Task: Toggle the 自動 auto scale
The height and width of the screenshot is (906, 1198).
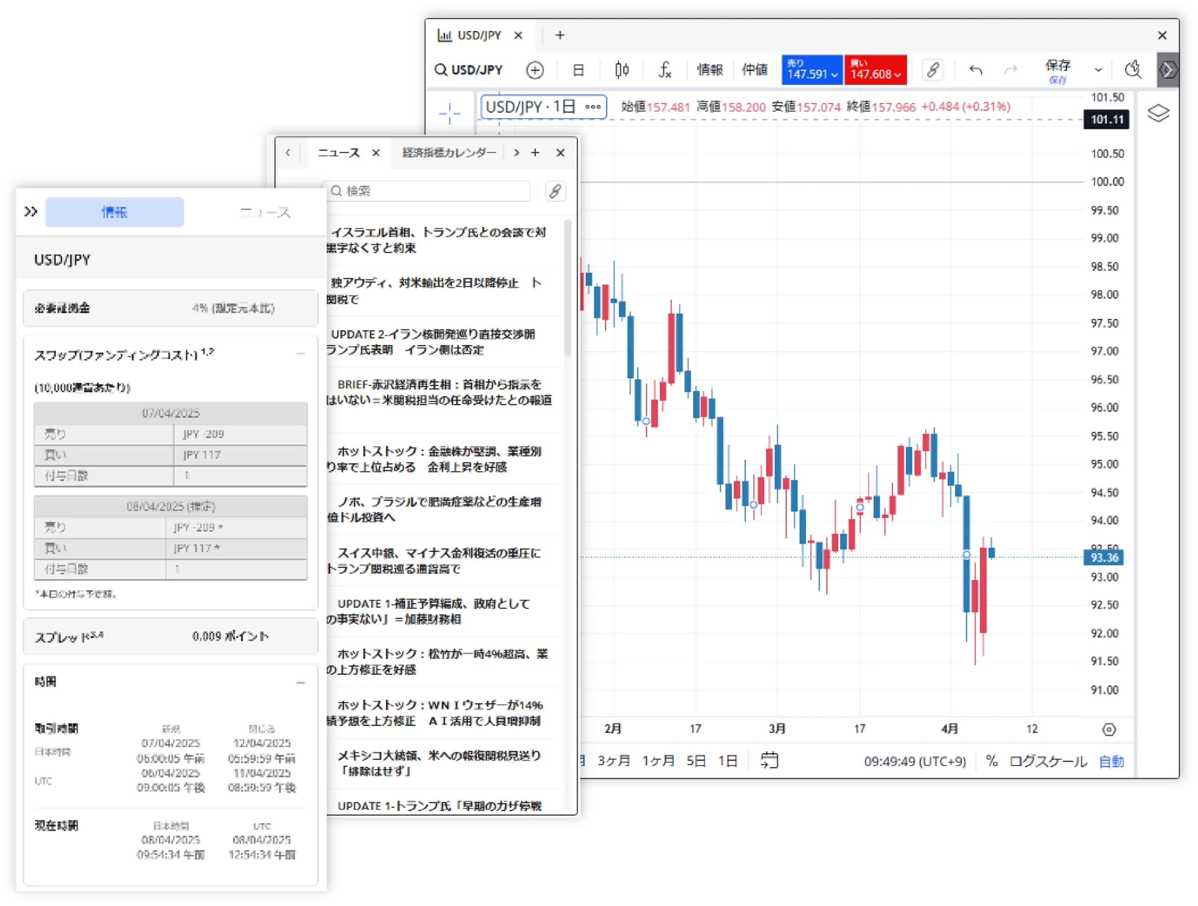Action: coord(1111,761)
